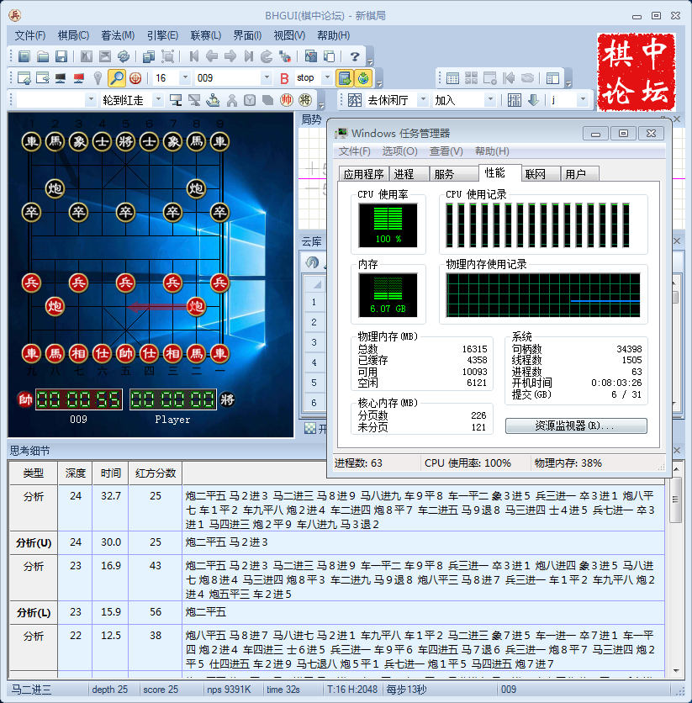The image size is (692, 703).
Task: Click the curved redo arrow toolbar icon
Action: click(267, 56)
